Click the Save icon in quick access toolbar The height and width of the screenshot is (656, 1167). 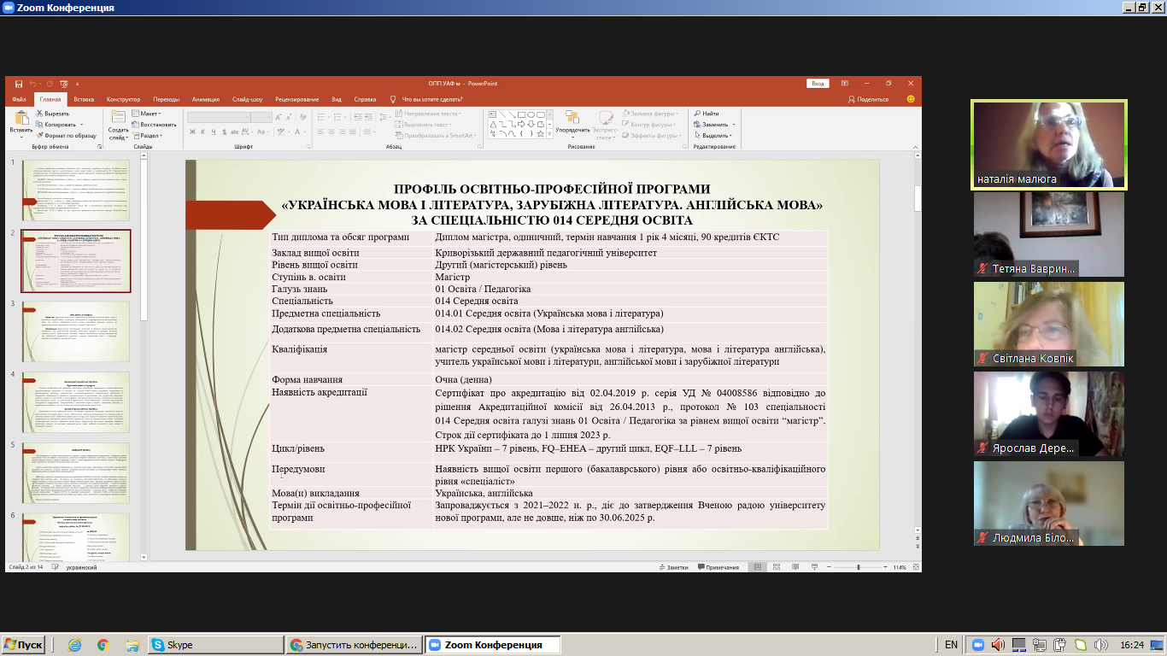(x=19, y=84)
